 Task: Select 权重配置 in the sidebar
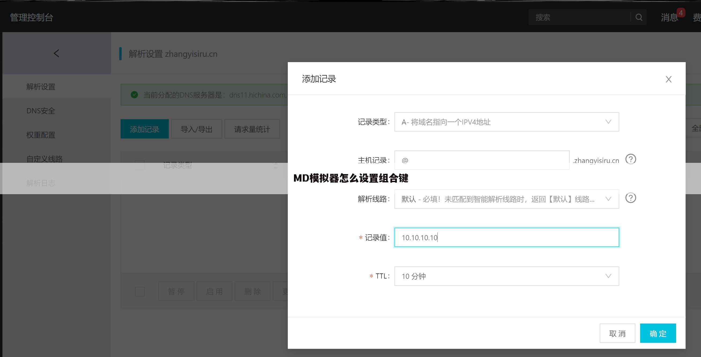(41, 135)
